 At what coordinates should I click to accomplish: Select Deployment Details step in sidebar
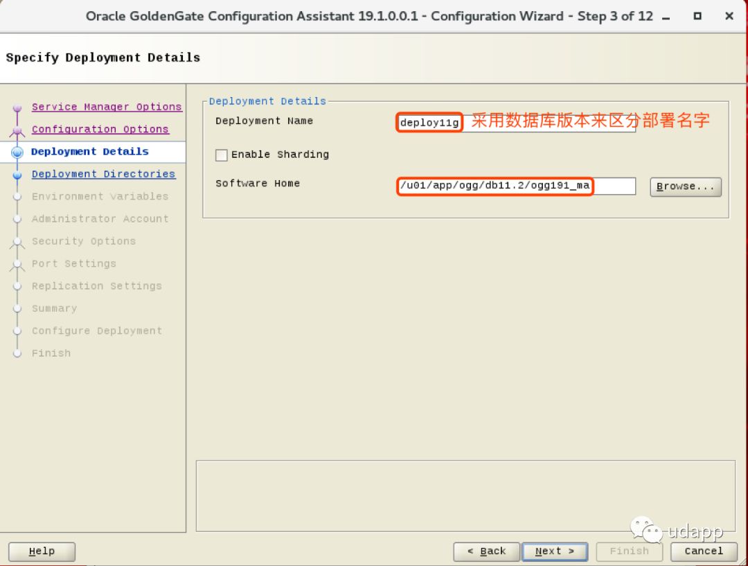pos(89,152)
